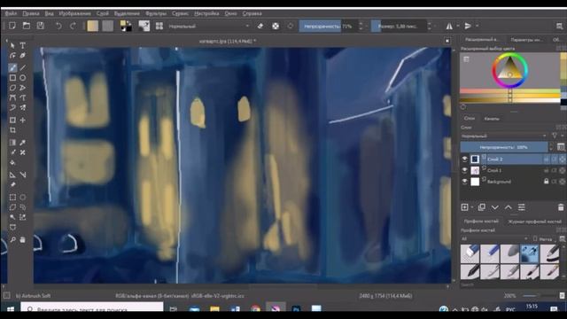Open an existing document from toolbar
This screenshot has width=567, height=319.
27,26
